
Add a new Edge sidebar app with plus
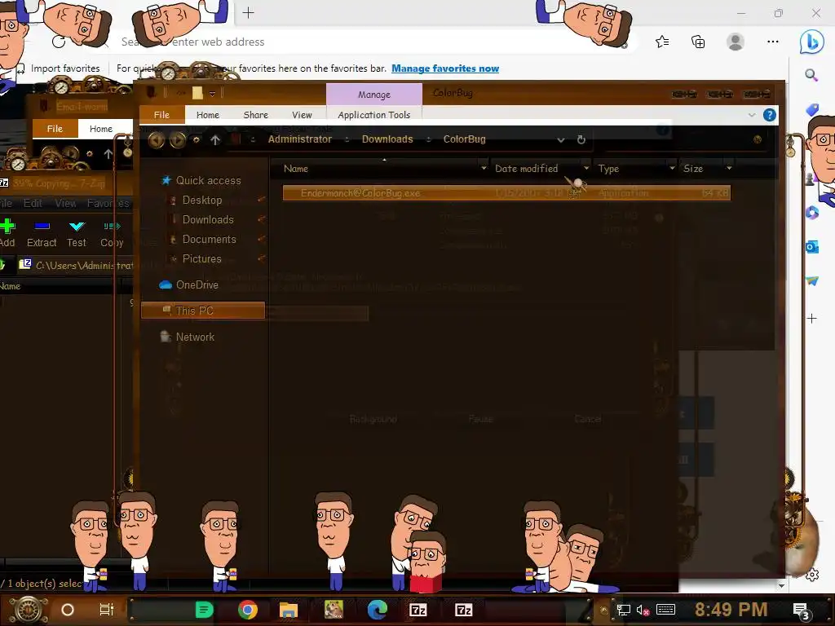[x=811, y=319]
